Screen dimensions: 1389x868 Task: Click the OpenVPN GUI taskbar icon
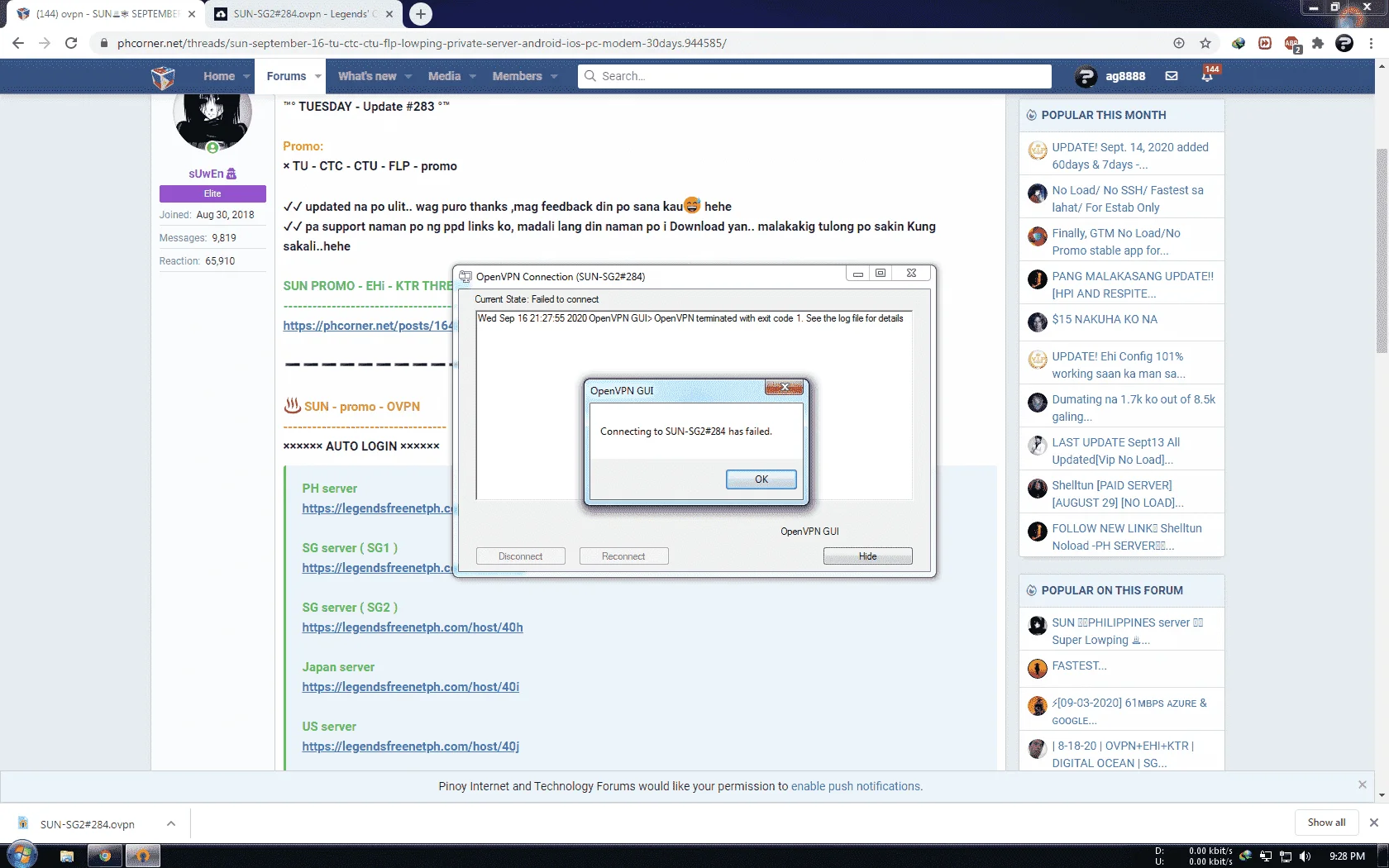[x=142, y=856]
